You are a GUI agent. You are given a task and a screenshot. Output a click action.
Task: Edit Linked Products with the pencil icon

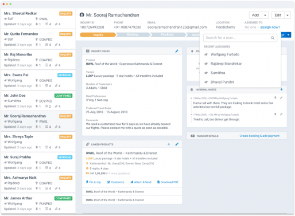[177, 144]
